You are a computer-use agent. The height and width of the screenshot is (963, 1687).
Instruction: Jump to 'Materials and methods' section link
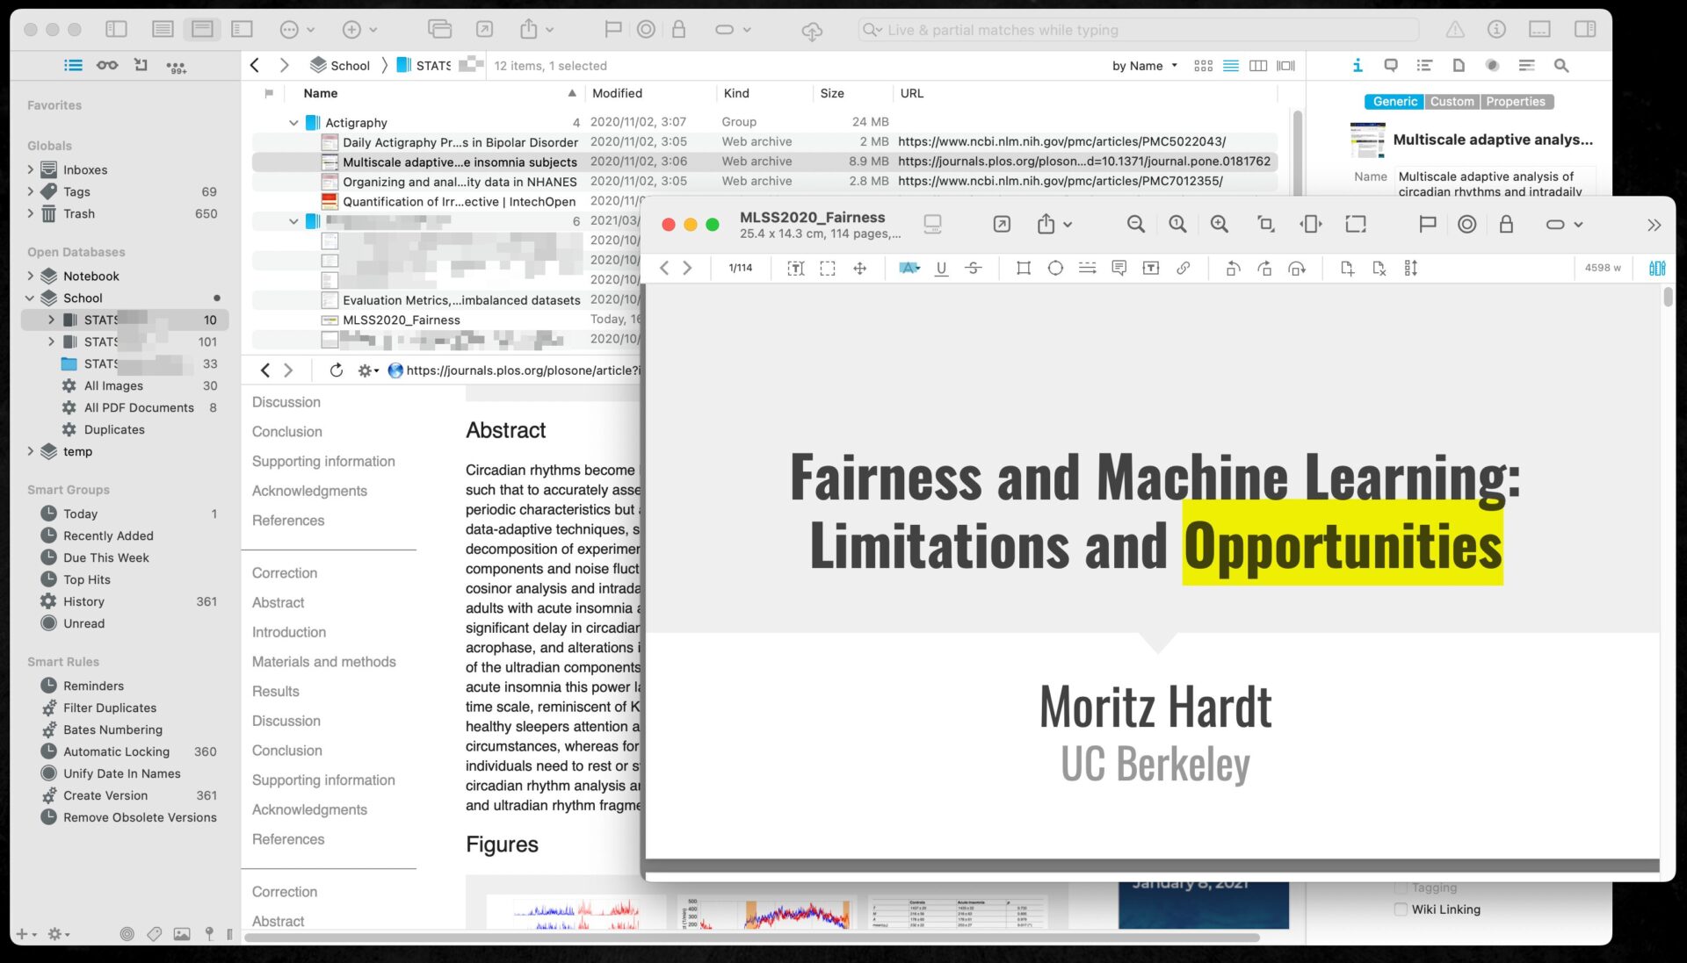[x=323, y=662]
